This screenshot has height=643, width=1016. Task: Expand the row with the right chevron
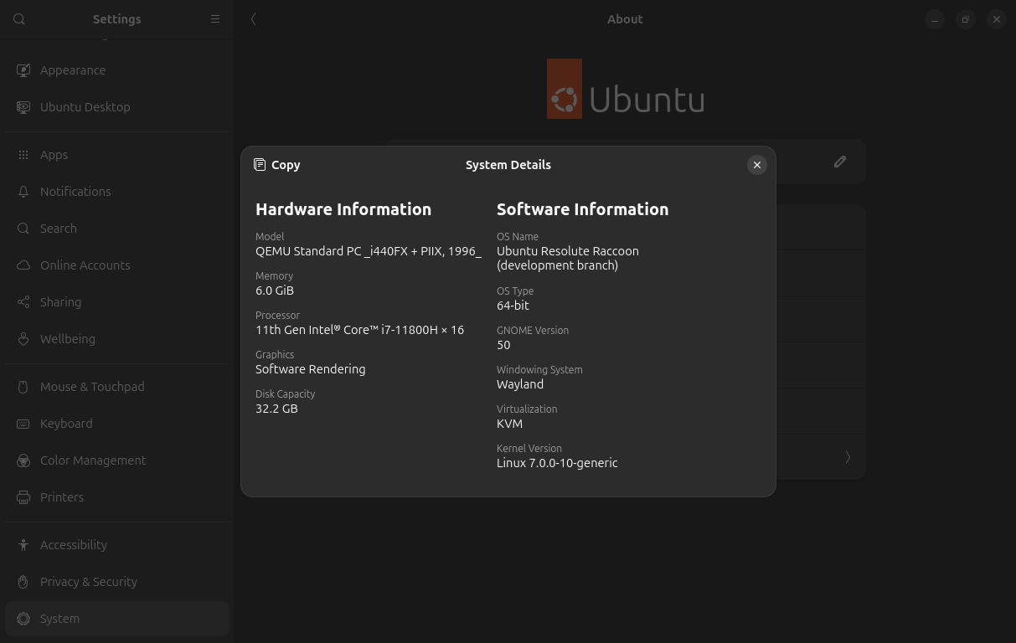[x=847, y=457]
